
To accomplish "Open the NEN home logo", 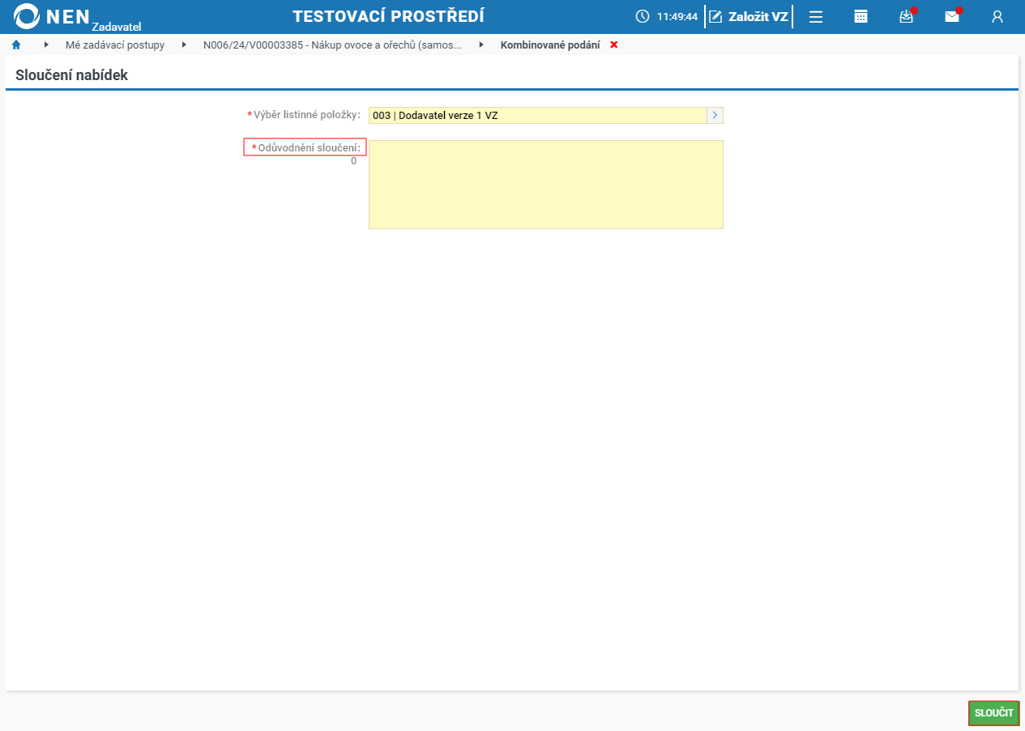I will pos(77,16).
